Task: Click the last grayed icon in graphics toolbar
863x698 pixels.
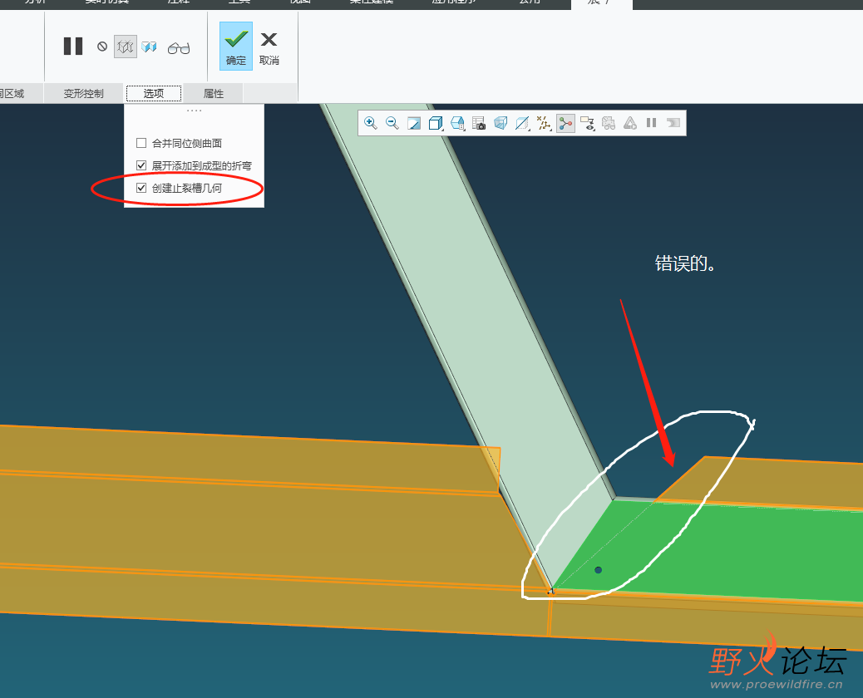Action: tap(673, 123)
